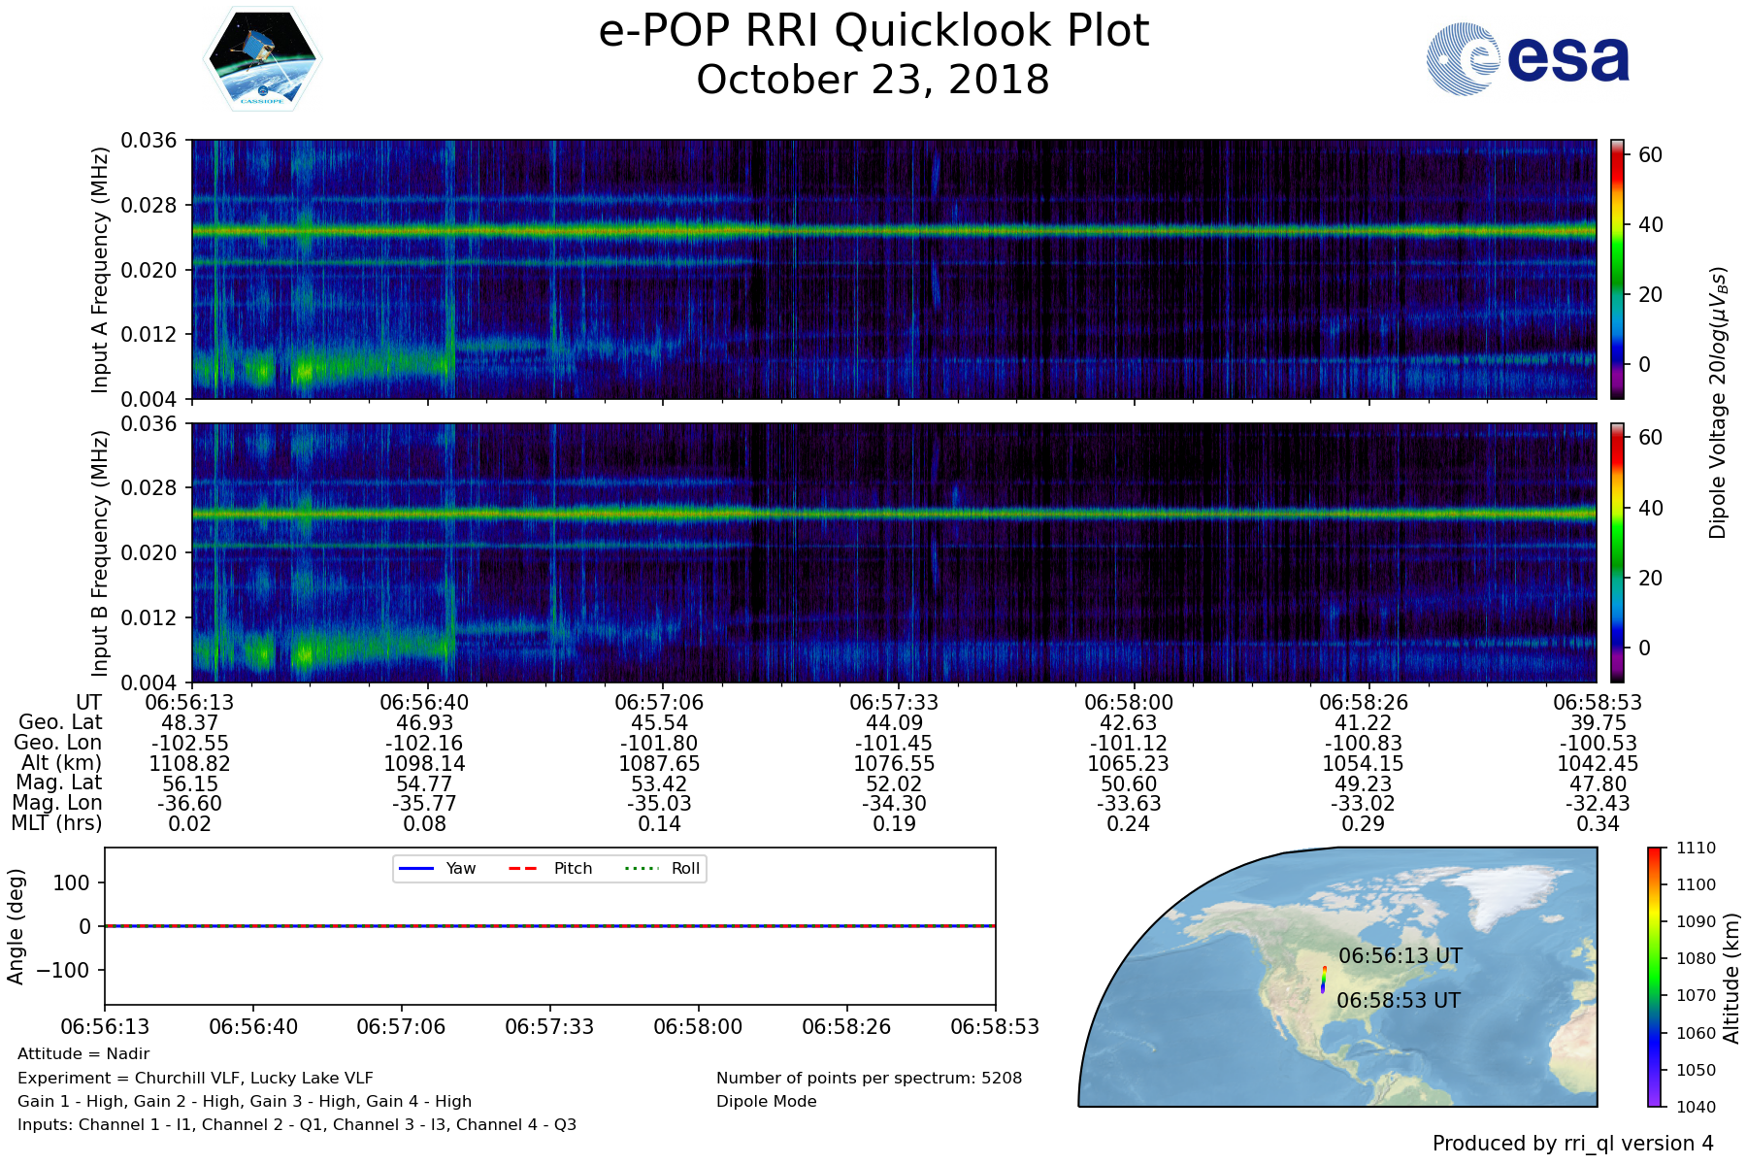Image resolution: width=1747 pixels, height=1165 pixels.
Task: Click the "06:58:53 UT" map end label
Action: [1398, 1000]
